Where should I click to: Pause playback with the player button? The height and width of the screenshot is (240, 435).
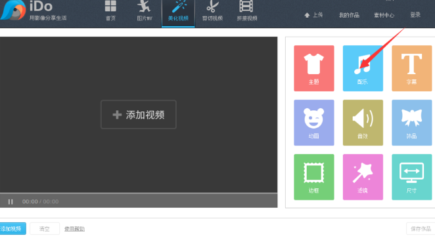pos(11,201)
